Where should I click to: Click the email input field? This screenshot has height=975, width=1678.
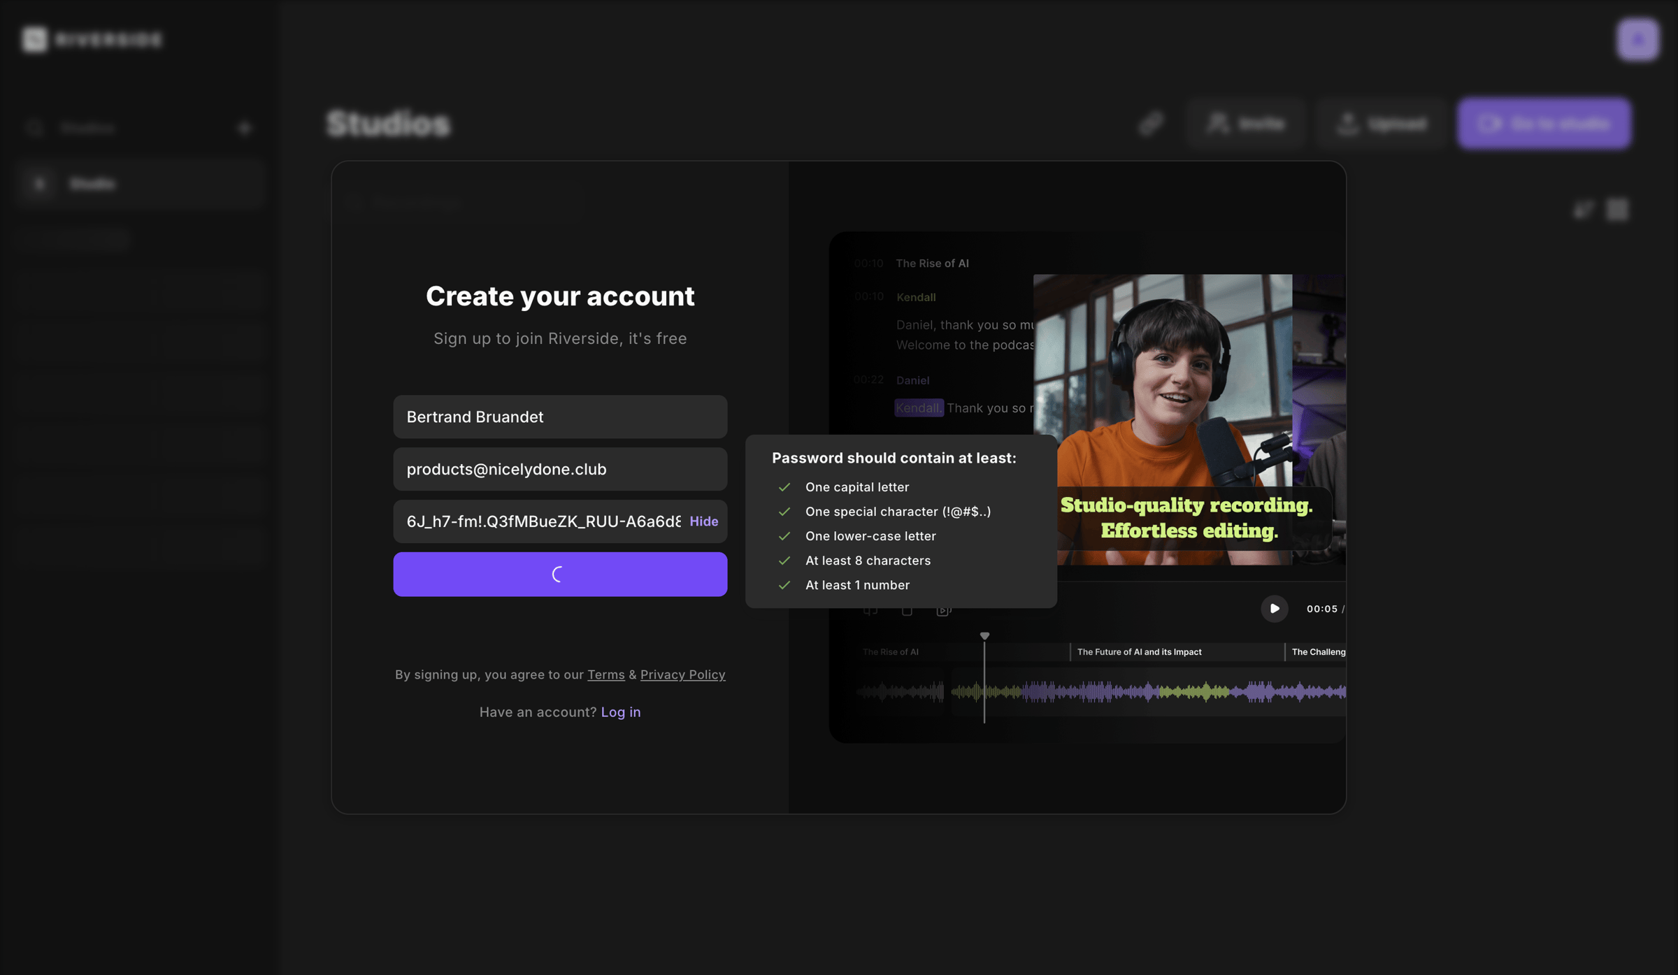click(x=560, y=469)
